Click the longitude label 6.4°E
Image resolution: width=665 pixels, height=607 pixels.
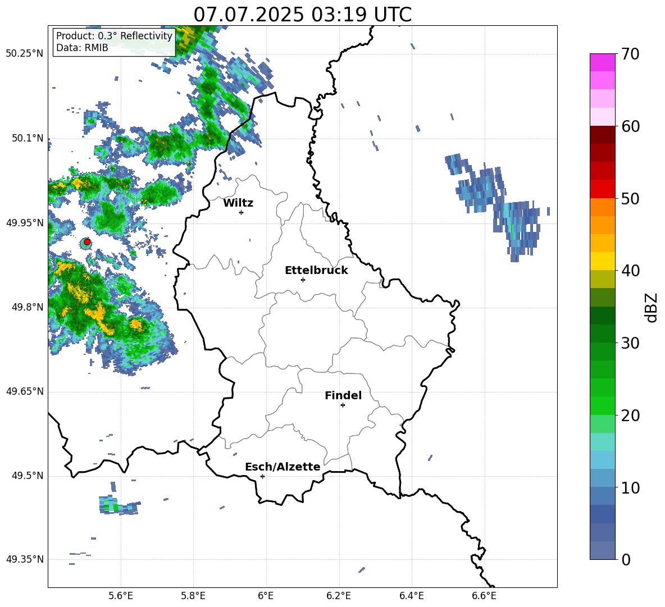411,596
